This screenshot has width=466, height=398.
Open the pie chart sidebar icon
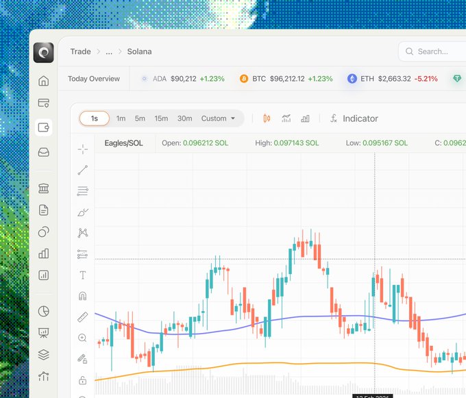(x=44, y=311)
